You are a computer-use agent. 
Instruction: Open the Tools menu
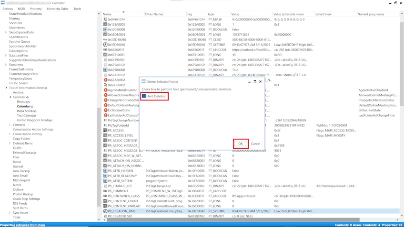point(77,9)
